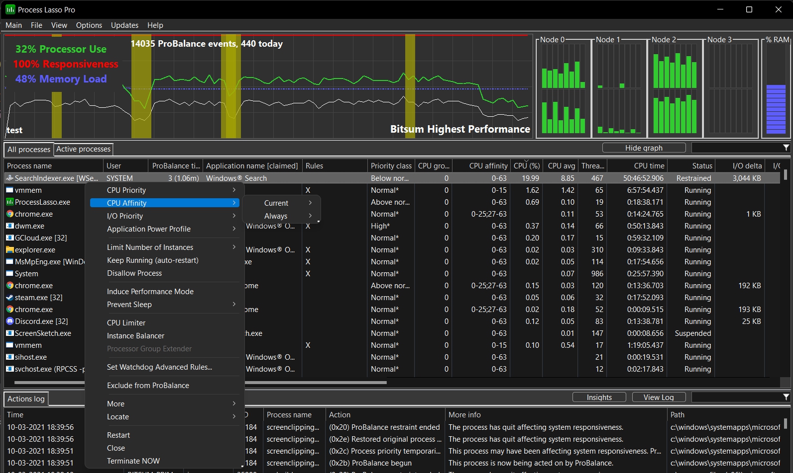Open the Main menu
Viewport: 793px width, 473px height.
tap(13, 25)
